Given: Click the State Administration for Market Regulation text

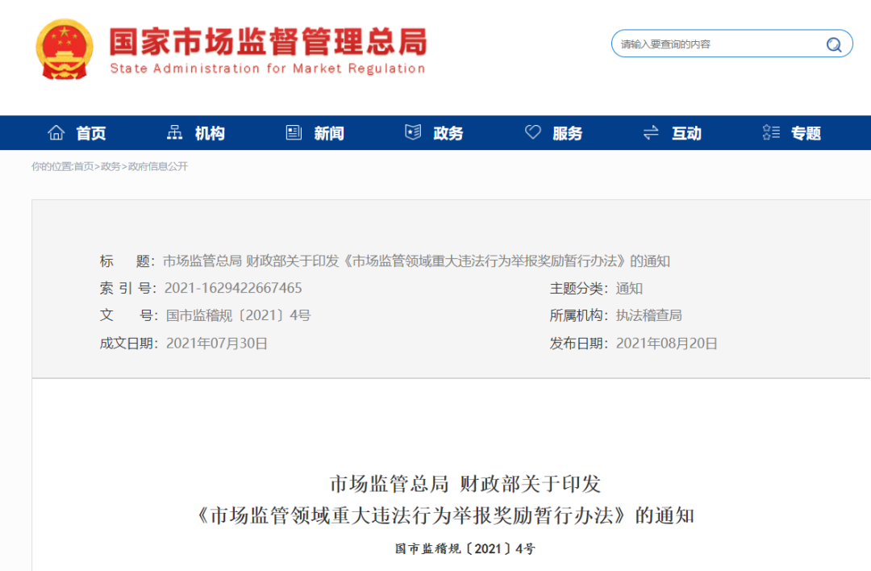Looking at the screenshot, I should coord(268,69).
